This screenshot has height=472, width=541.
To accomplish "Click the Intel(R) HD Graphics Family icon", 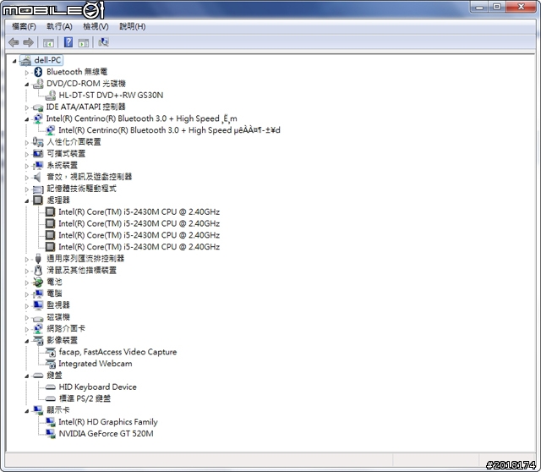I will 51,422.
